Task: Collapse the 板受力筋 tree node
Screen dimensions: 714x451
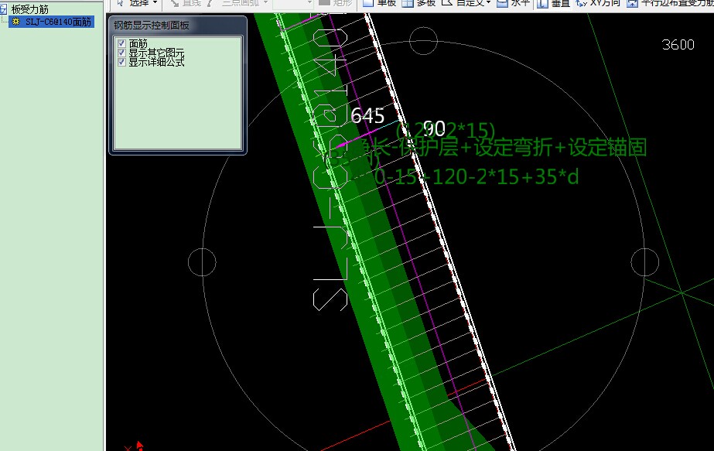Action: click(3, 9)
